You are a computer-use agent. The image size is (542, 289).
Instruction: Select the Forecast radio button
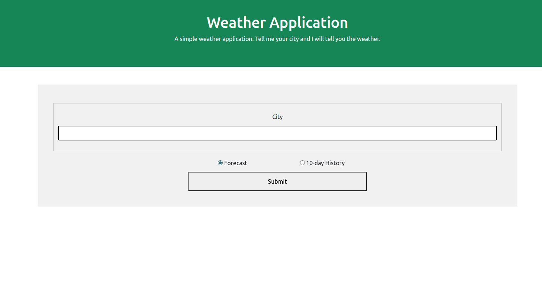pyautogui.click(x=220, y=163)
